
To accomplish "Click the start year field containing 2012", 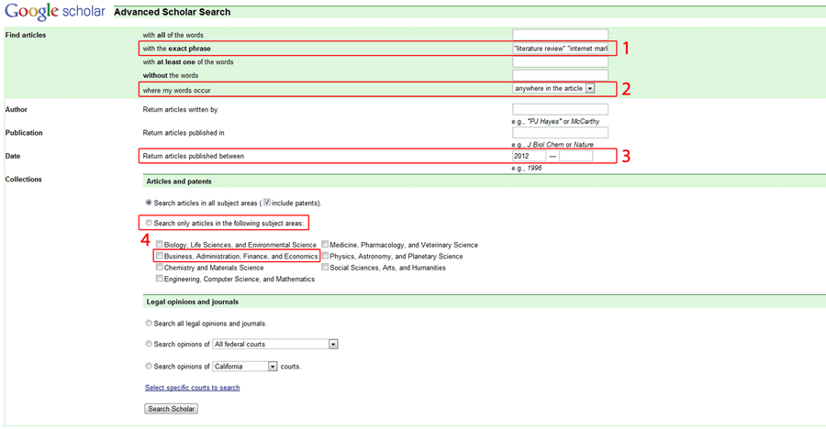I will 529,156.
